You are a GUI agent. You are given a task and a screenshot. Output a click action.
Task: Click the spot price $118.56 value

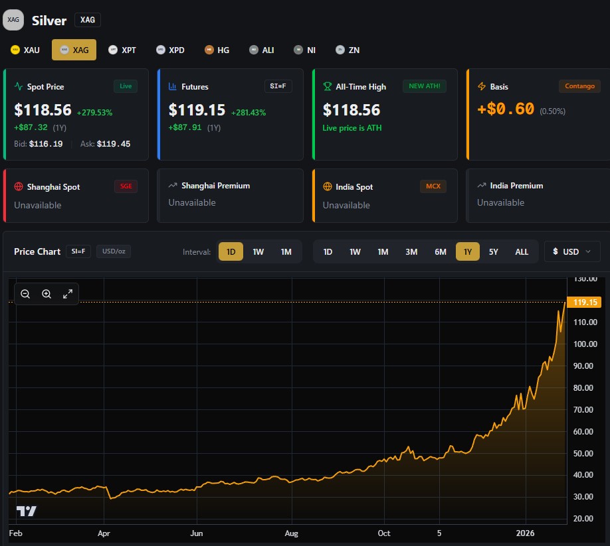pyautogui.click(x=43, y=110)
